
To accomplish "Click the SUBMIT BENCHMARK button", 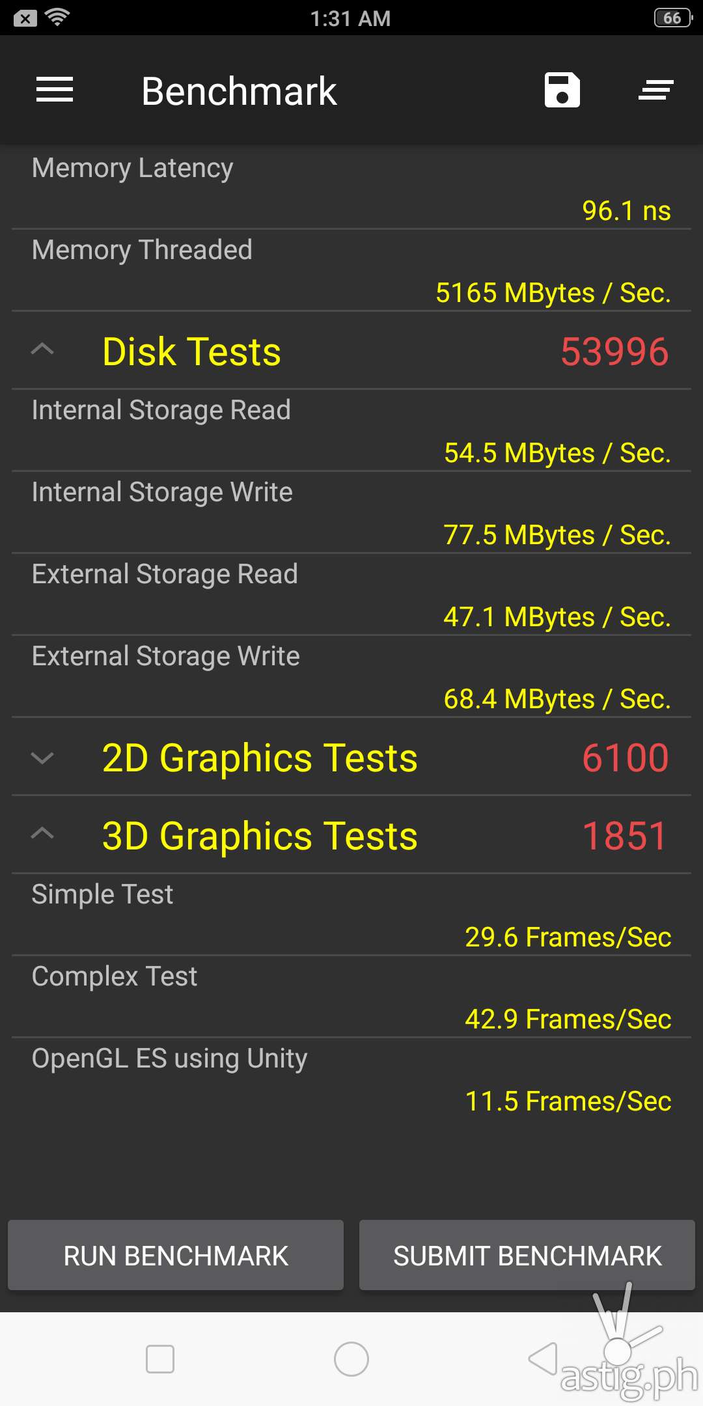I will (x=527, y=1255).
